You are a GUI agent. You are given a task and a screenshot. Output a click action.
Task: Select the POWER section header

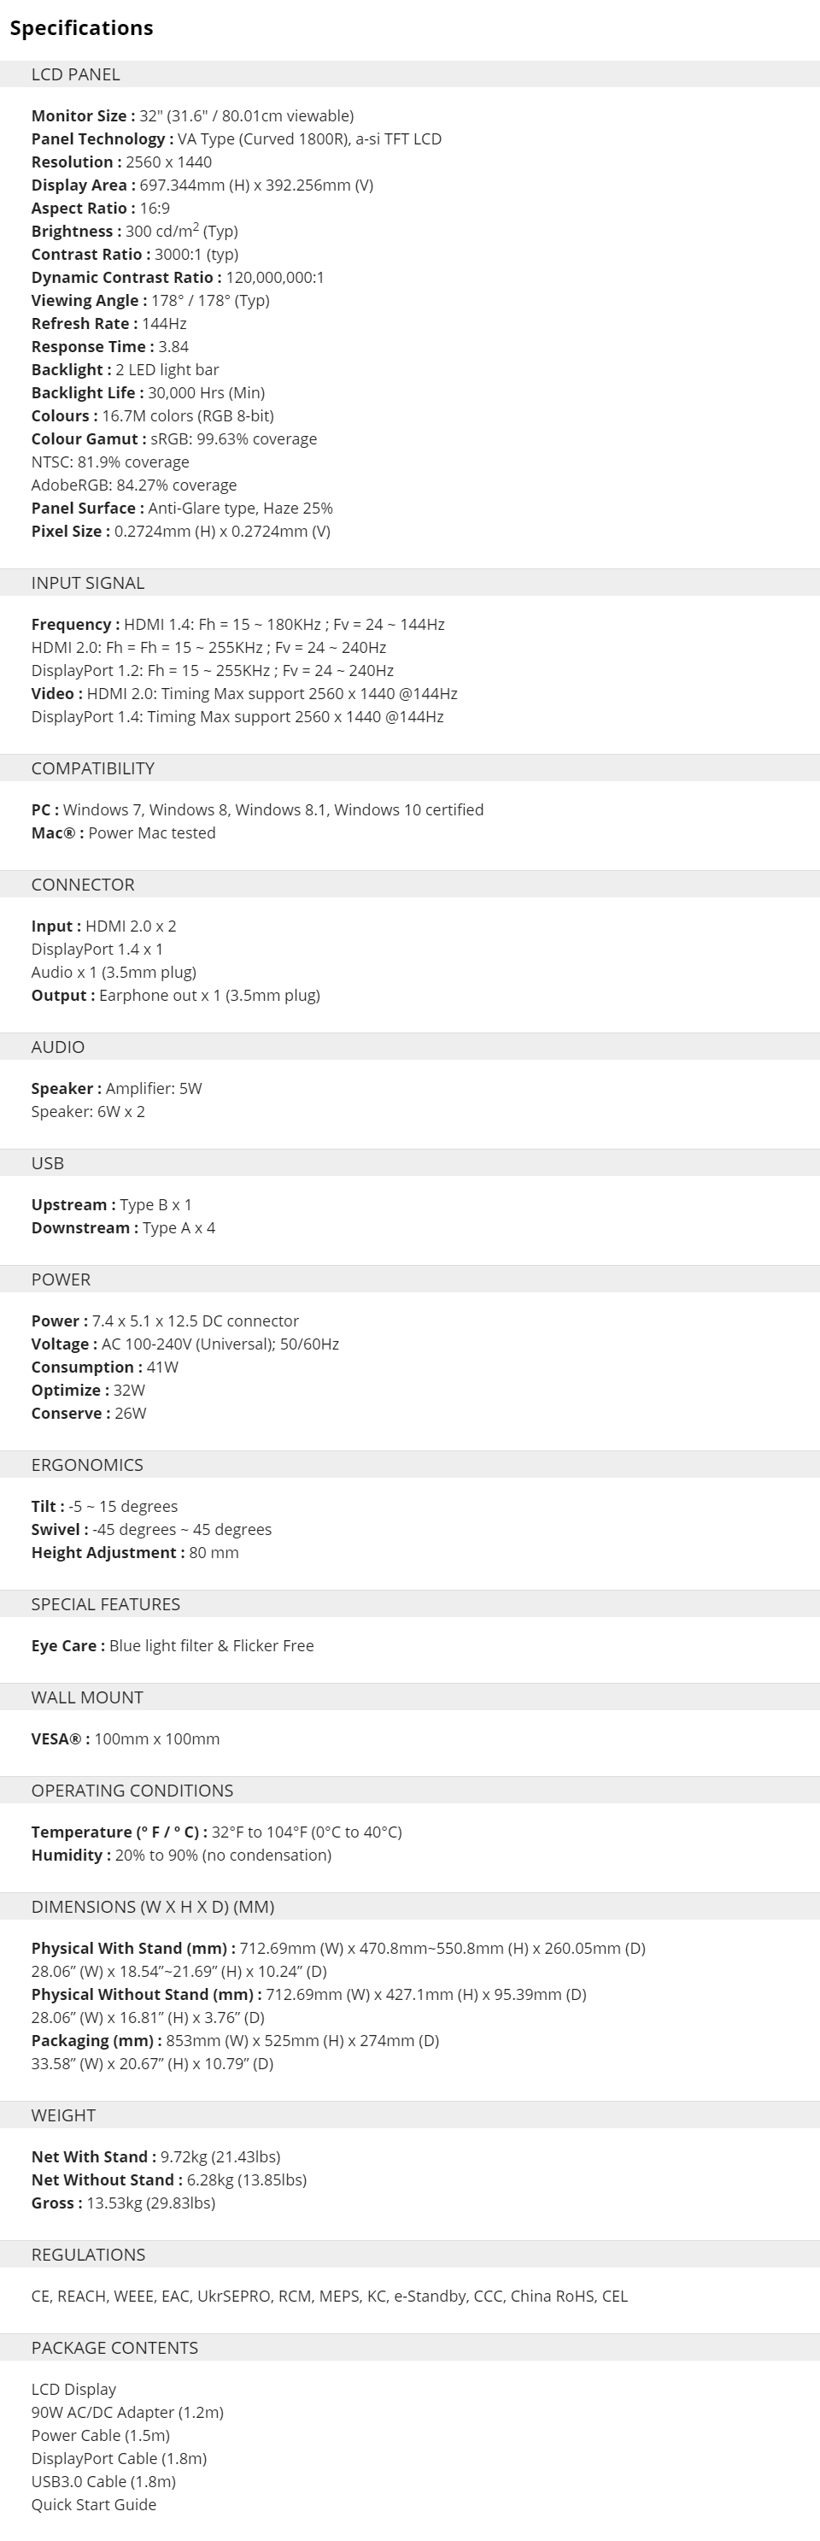coord(410,1279)
